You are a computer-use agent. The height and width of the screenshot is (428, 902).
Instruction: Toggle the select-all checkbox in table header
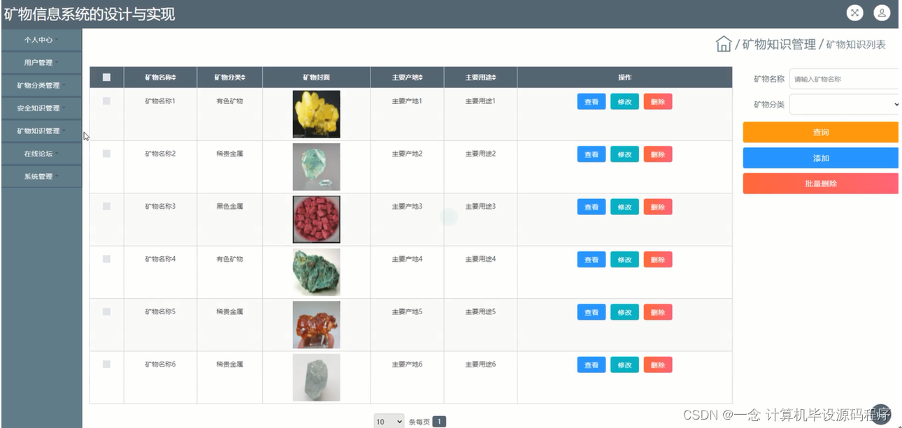pos(106,78)
